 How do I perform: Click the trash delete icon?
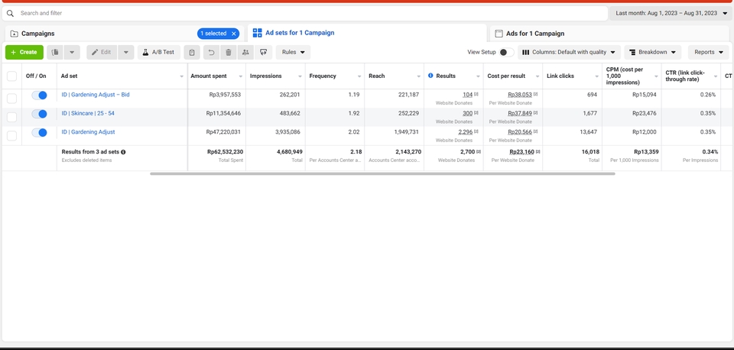click(x=229, y=53)
